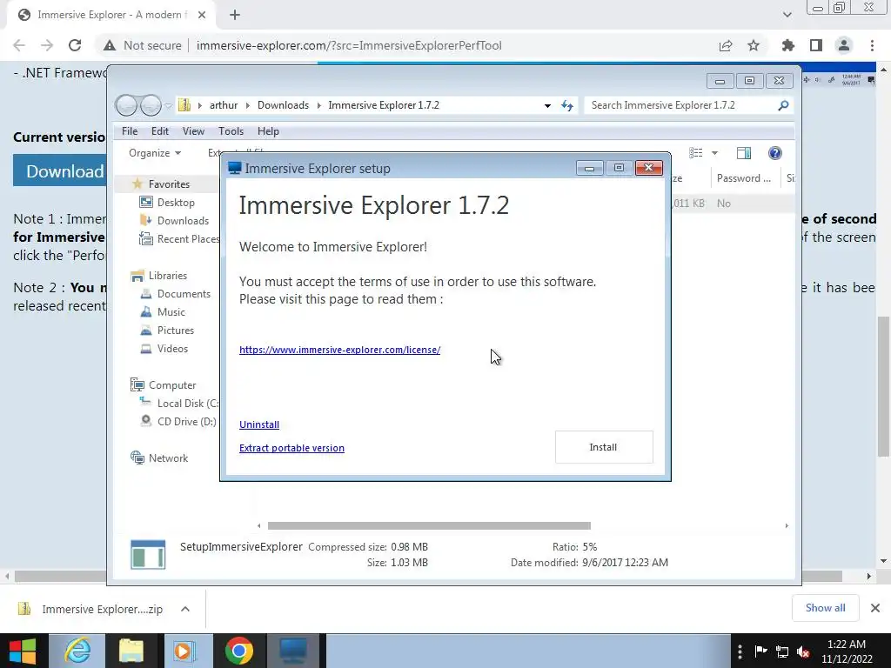Open Chrome extensions puzzle icon
The image size is (891, 668).
click(x=788, y=45)
